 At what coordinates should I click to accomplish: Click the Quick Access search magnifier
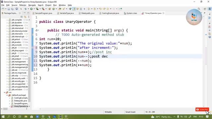coord(199,9)
